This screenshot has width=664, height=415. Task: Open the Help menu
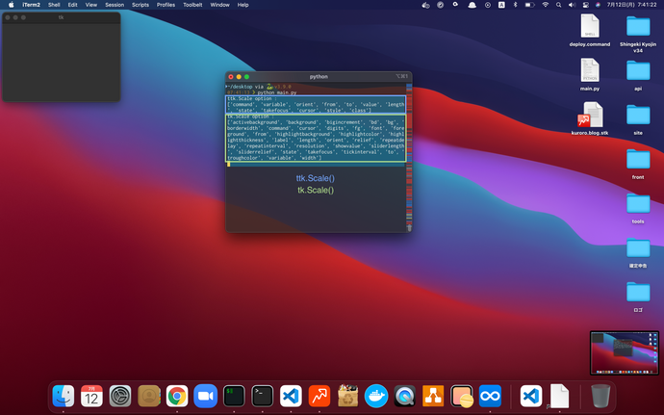[x=243, y=5]
